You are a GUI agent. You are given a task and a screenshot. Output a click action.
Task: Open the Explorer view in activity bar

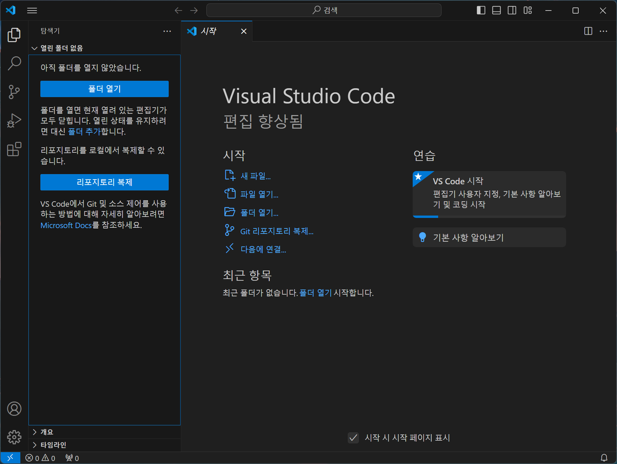(14, 35)
